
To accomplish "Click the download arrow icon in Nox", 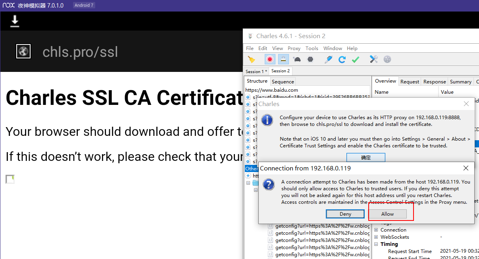I will (x=15, y=21).
